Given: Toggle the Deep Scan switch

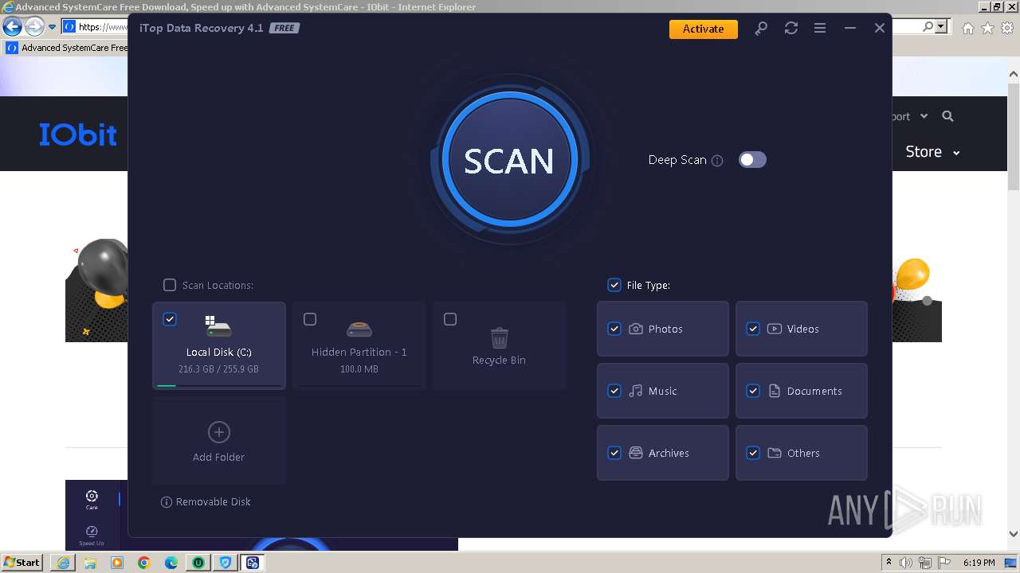Looking at the screenshot, I should [x=752, y=160].
